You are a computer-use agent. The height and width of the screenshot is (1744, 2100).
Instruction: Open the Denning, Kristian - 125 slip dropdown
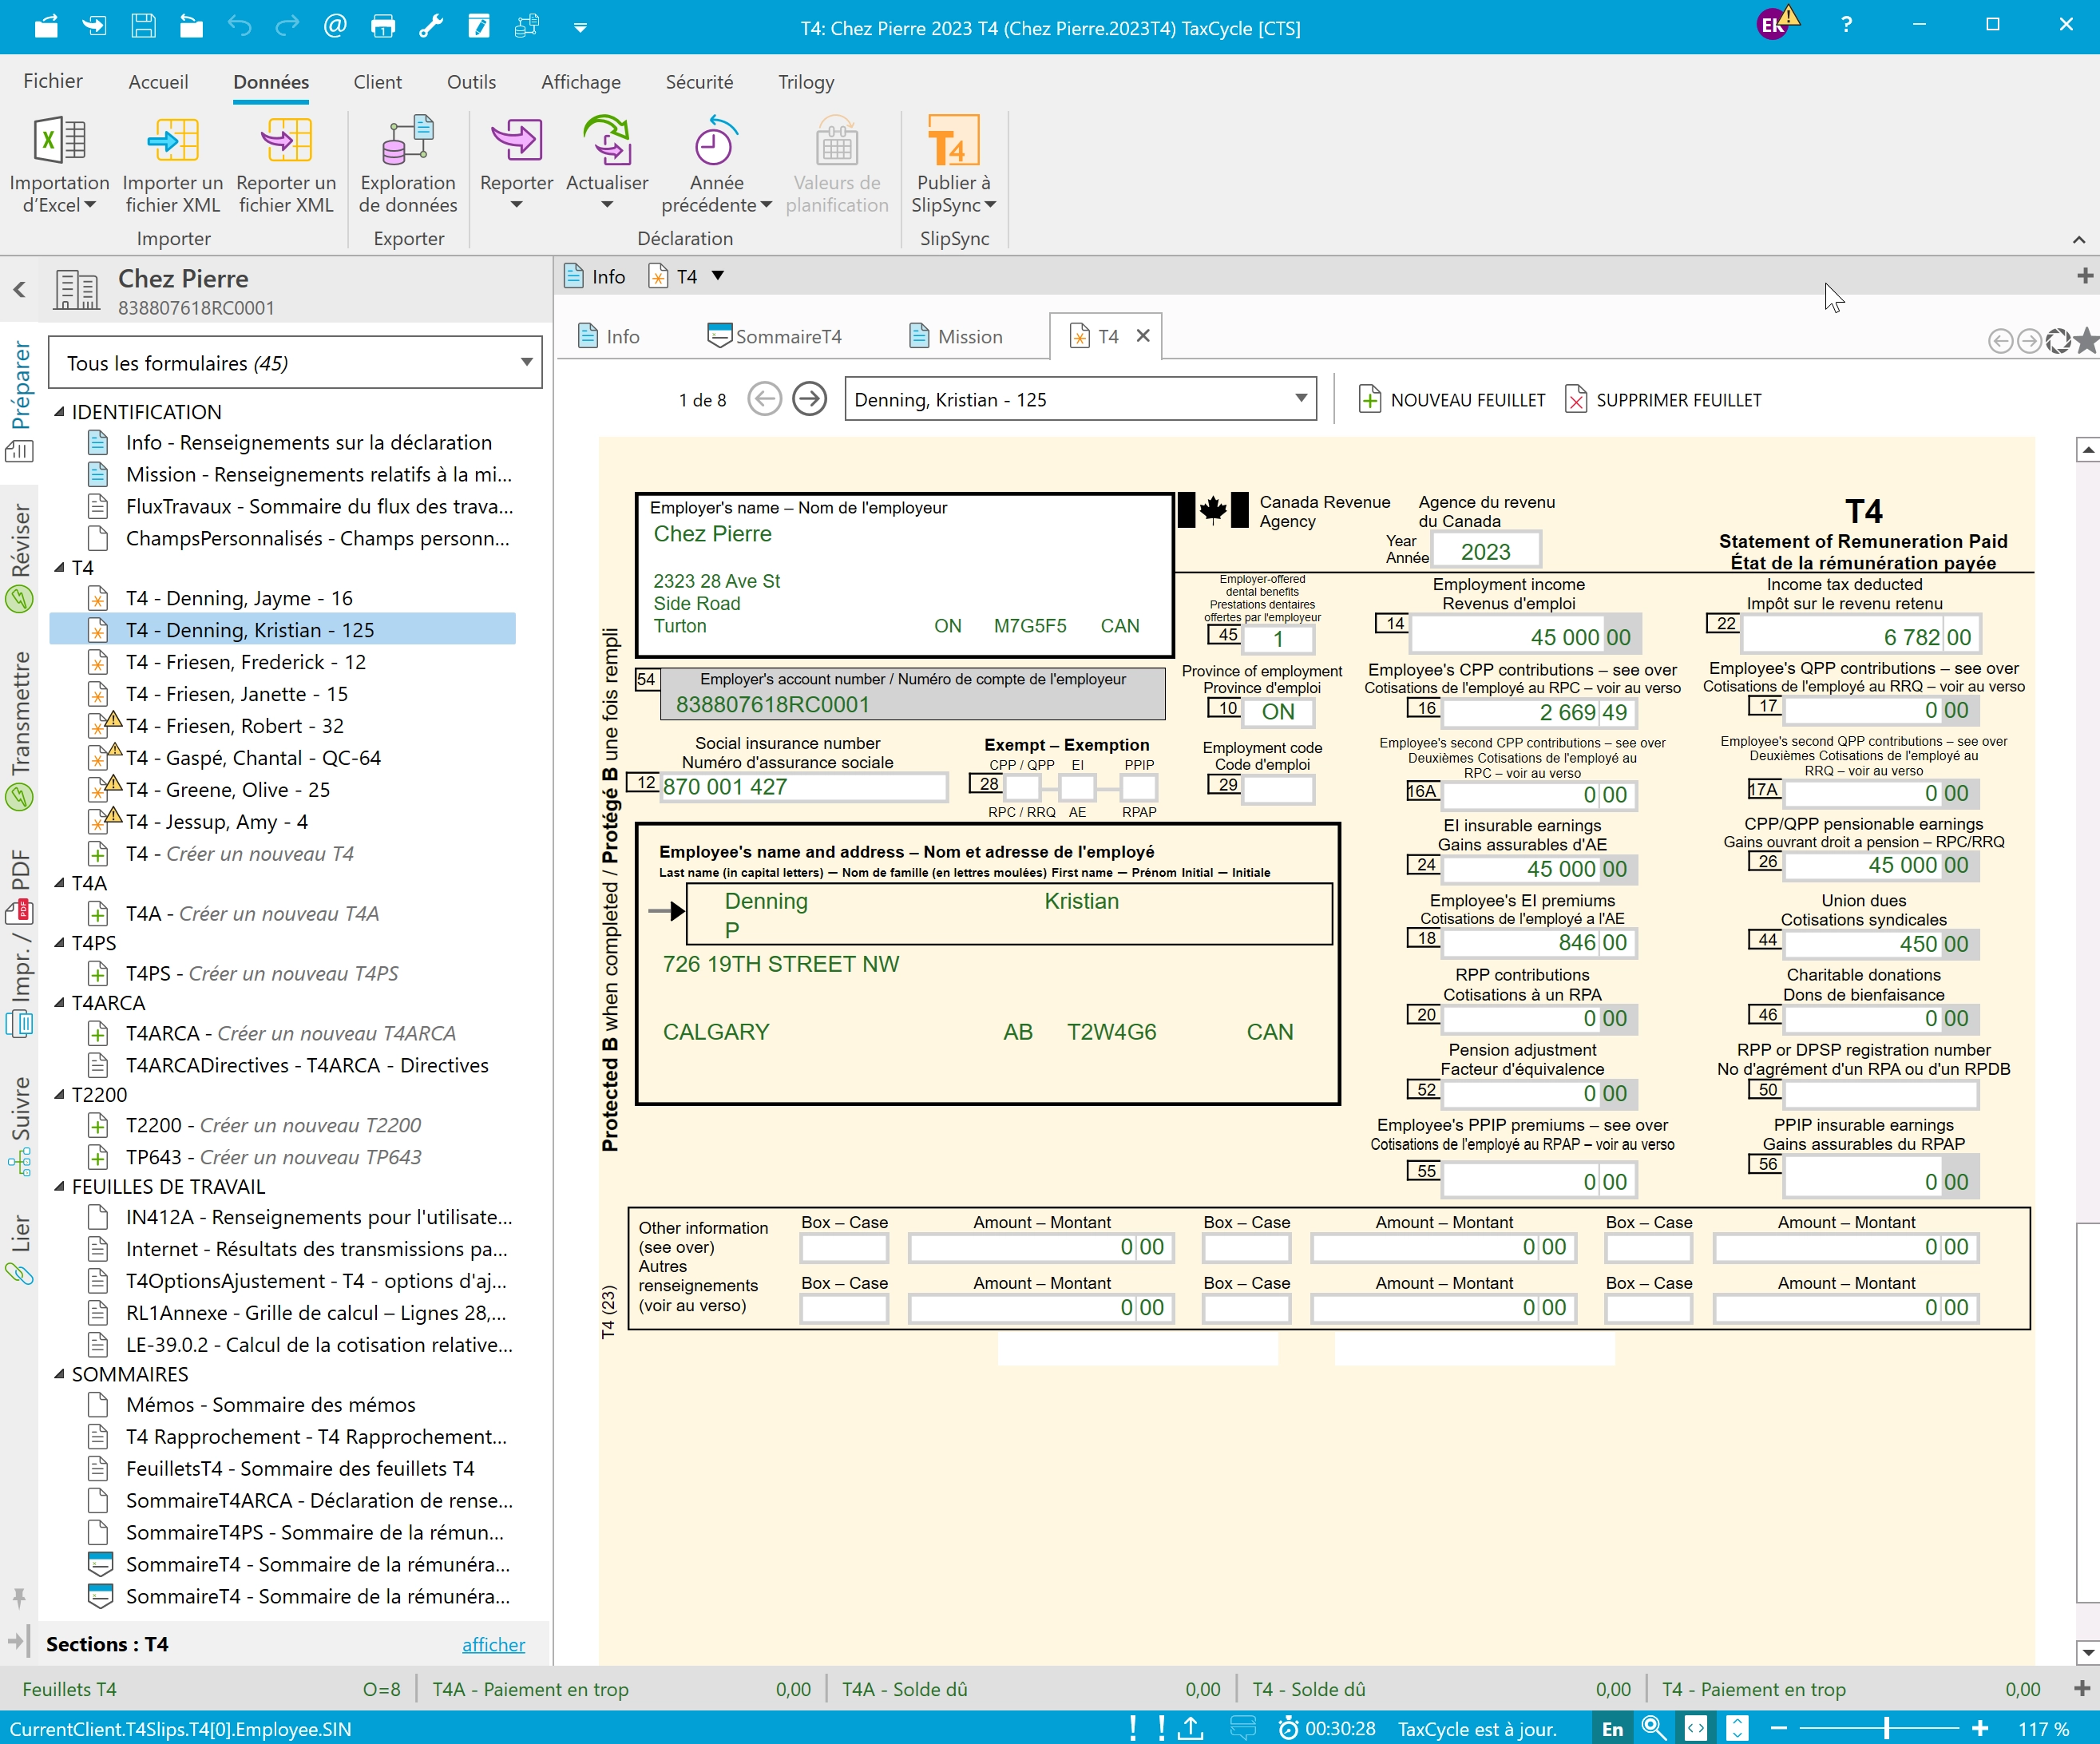pyautogui.click(x=1080, y=399)
